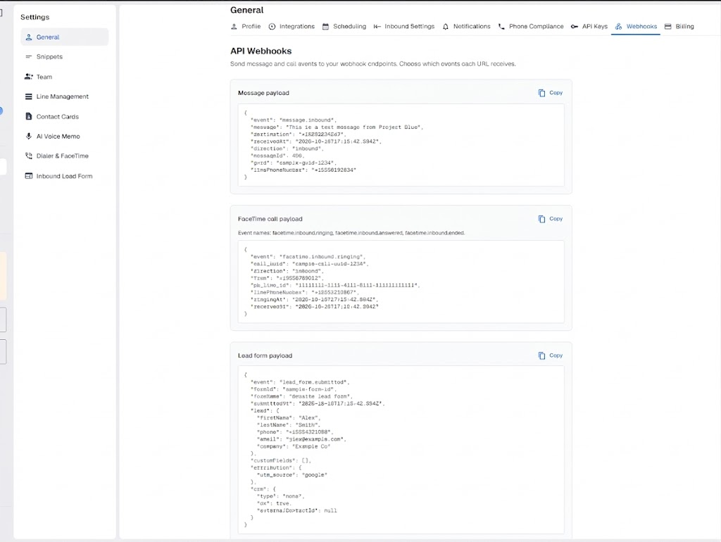Image resolution: width=721 pixels, height=542 pixels.
Task: Switch to the Profile tab
Action: tap(246, 27)
